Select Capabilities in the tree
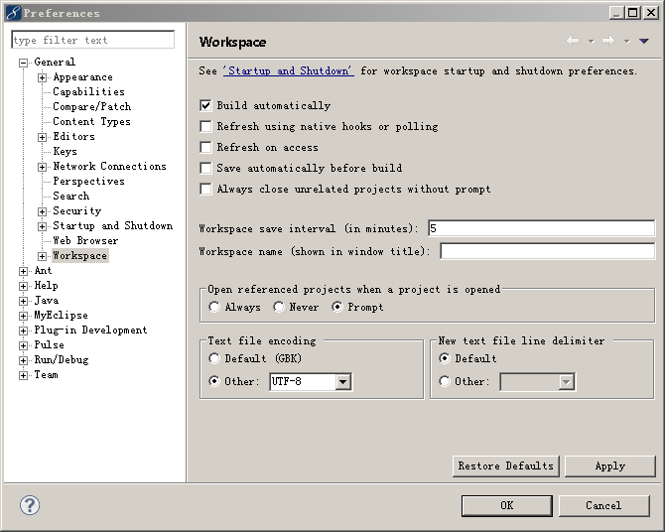Viewport: 665px width, 532px height. (88, 91)
